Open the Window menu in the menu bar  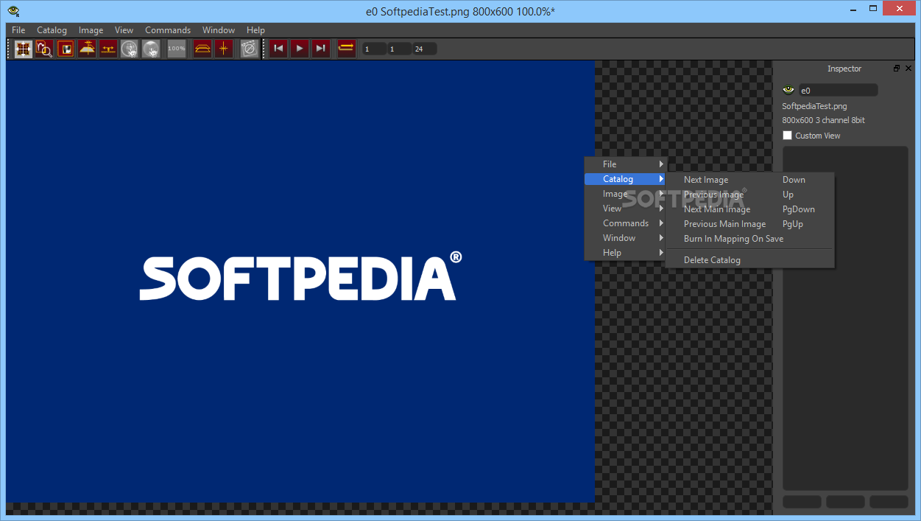coord(219,30)
